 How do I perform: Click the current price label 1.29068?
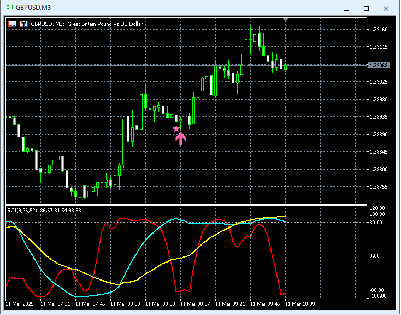pos(379,66)
